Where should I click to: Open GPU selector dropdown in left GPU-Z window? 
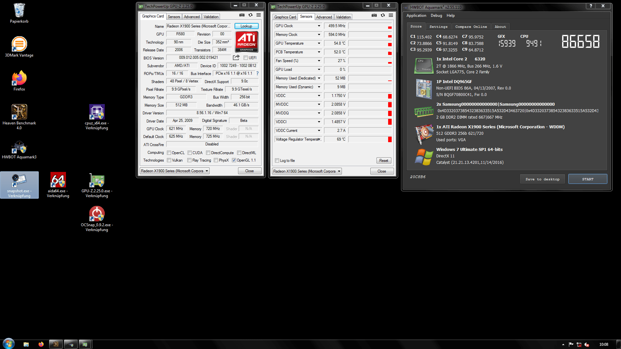click(x=175, y=171)
